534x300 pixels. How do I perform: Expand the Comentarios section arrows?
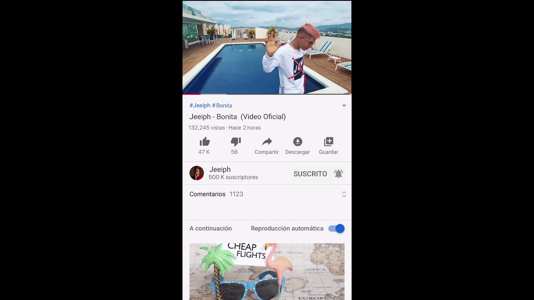[x=344, y=194]
